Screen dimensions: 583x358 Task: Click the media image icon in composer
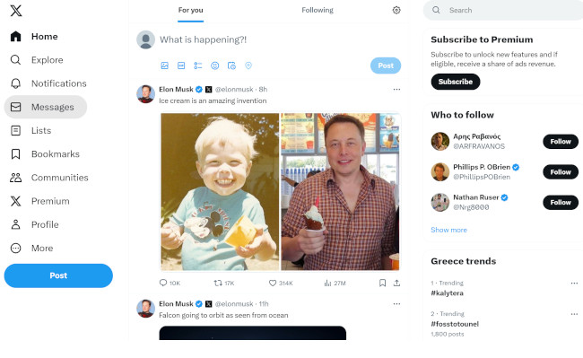[x=165, y=65]
